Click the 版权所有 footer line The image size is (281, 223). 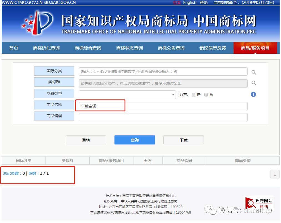coord(140,201)
